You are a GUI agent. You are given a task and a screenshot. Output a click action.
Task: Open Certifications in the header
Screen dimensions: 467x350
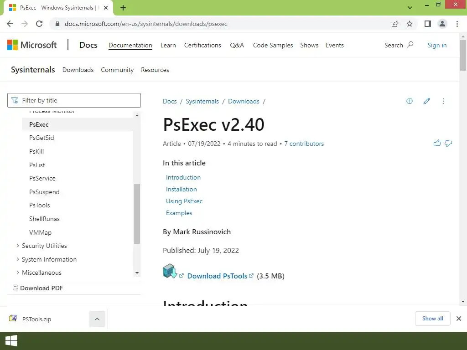202,45
